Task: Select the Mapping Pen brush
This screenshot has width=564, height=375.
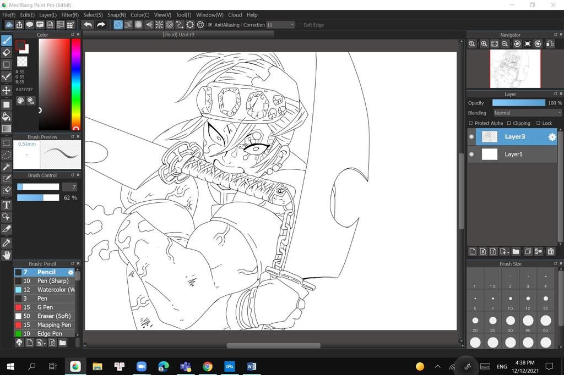Action: (x=44, y=325)
